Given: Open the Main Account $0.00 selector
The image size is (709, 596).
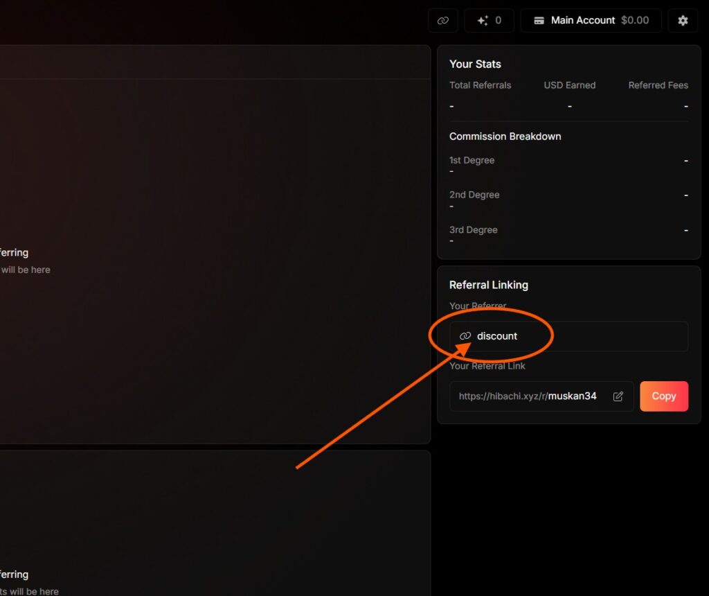Looking at the screenshot, I should point(591,21).
